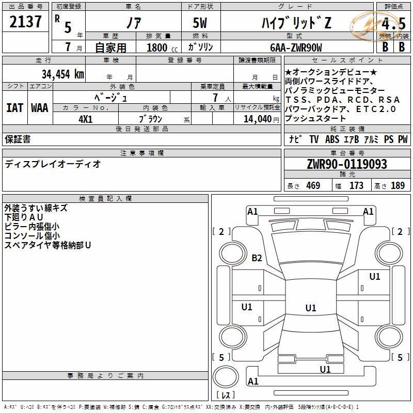Screen dimensions: 413x413
Task: Select the car name ノア
Action: point(134,23)
